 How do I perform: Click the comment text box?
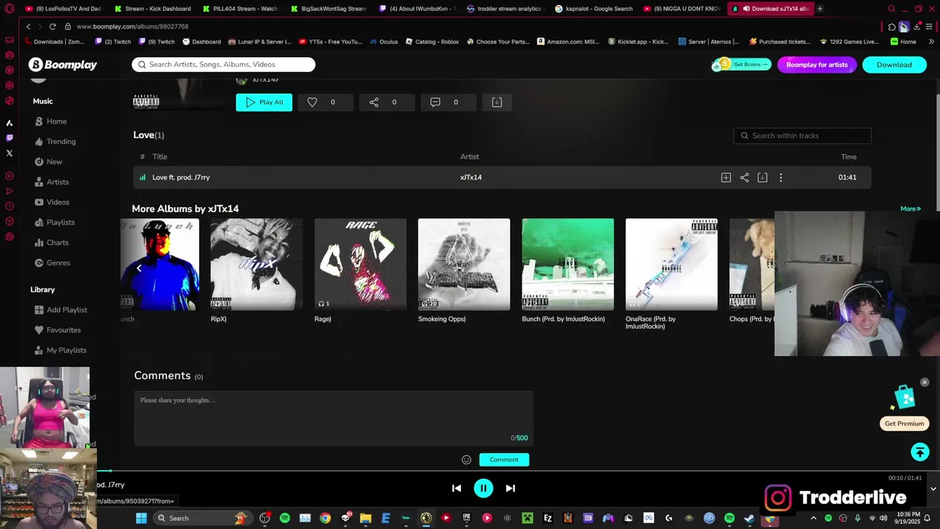pyautogui.click(x=333, y=419)
